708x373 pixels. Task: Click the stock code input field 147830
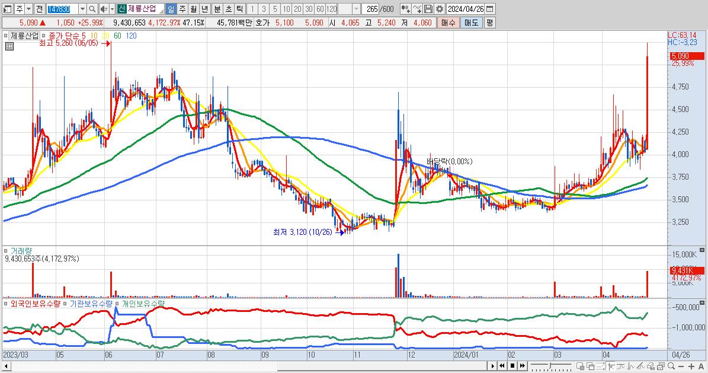[62, 8]
